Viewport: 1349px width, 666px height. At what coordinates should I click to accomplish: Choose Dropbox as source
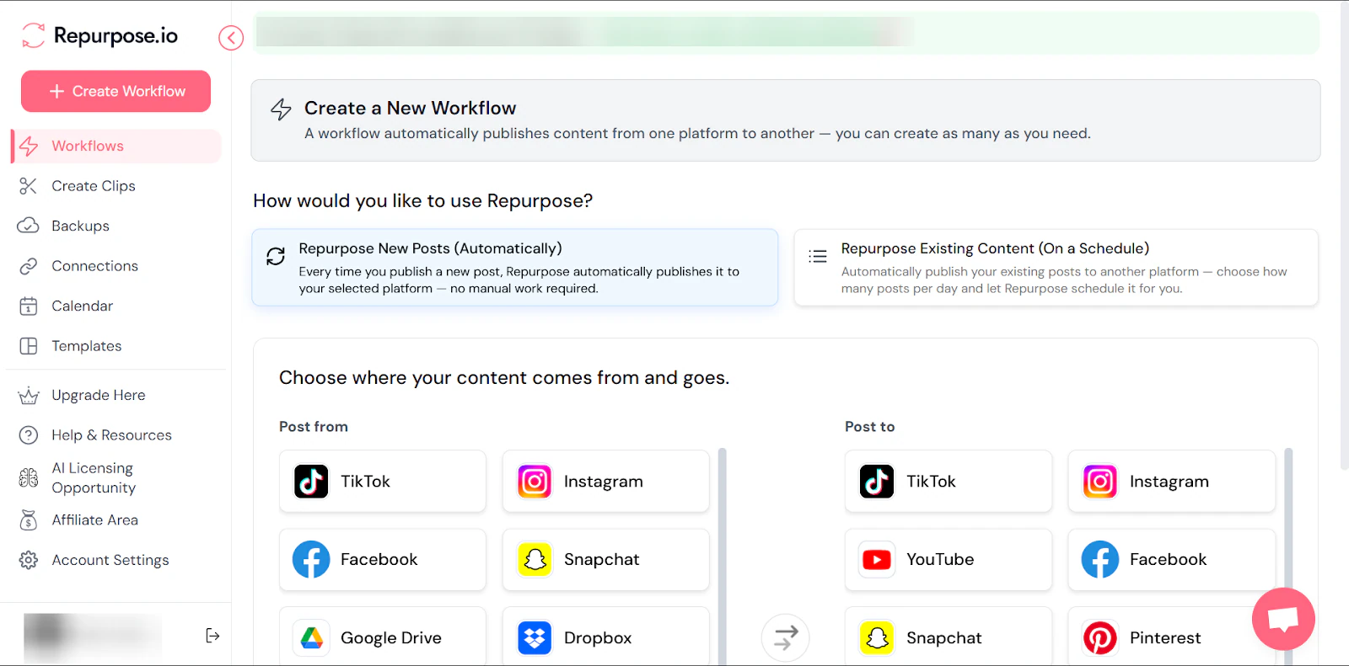(x=606, y=637)
